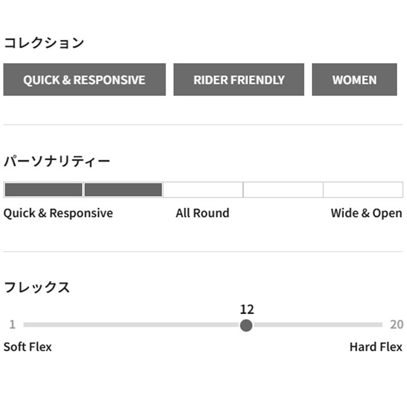Click the パーソナリティー section heading
Viewport: 407px width, 407px height.
coord(57,161)
